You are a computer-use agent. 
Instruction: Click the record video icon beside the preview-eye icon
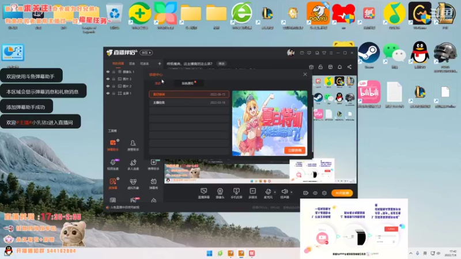306,193
